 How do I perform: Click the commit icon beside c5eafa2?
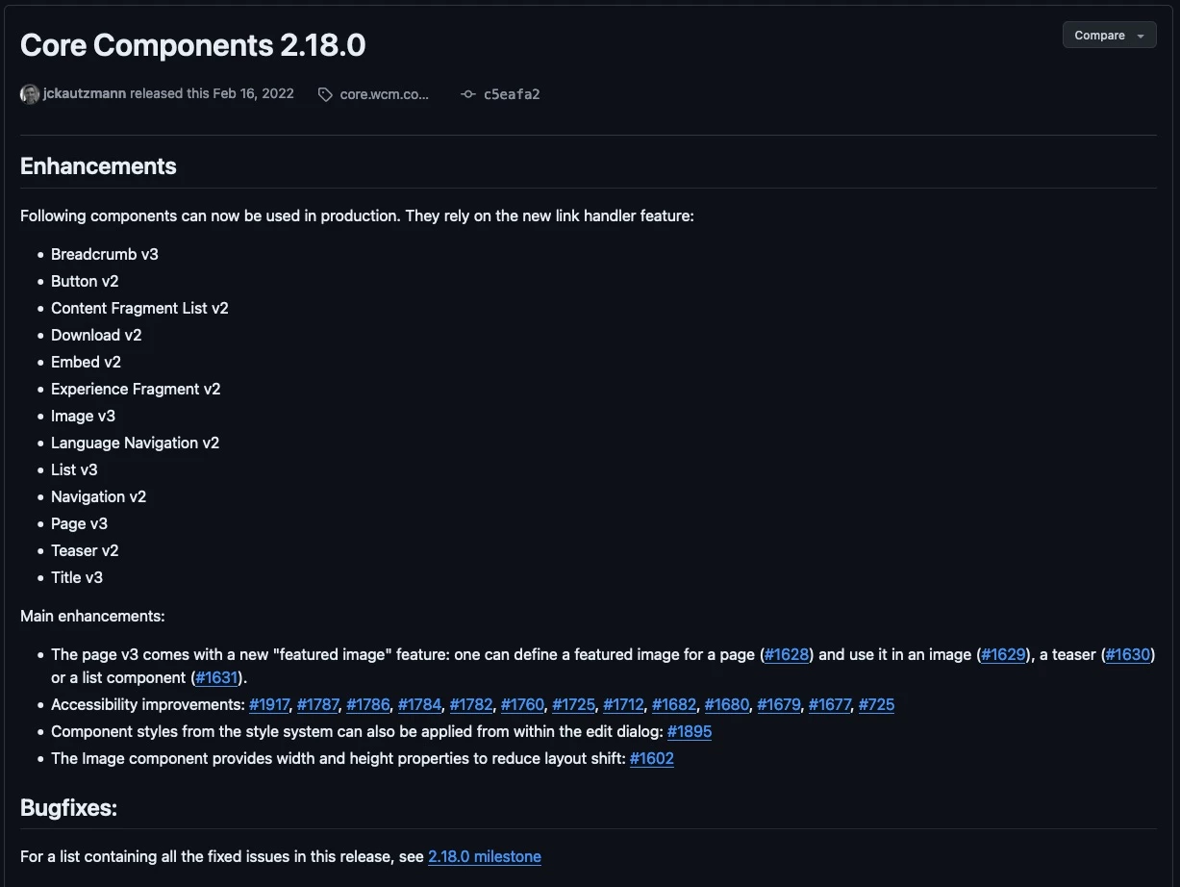(468, 94)
